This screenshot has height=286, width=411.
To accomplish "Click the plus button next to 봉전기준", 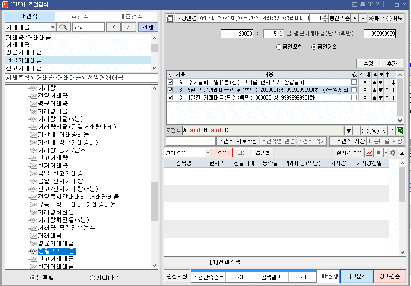I will 354,18.
